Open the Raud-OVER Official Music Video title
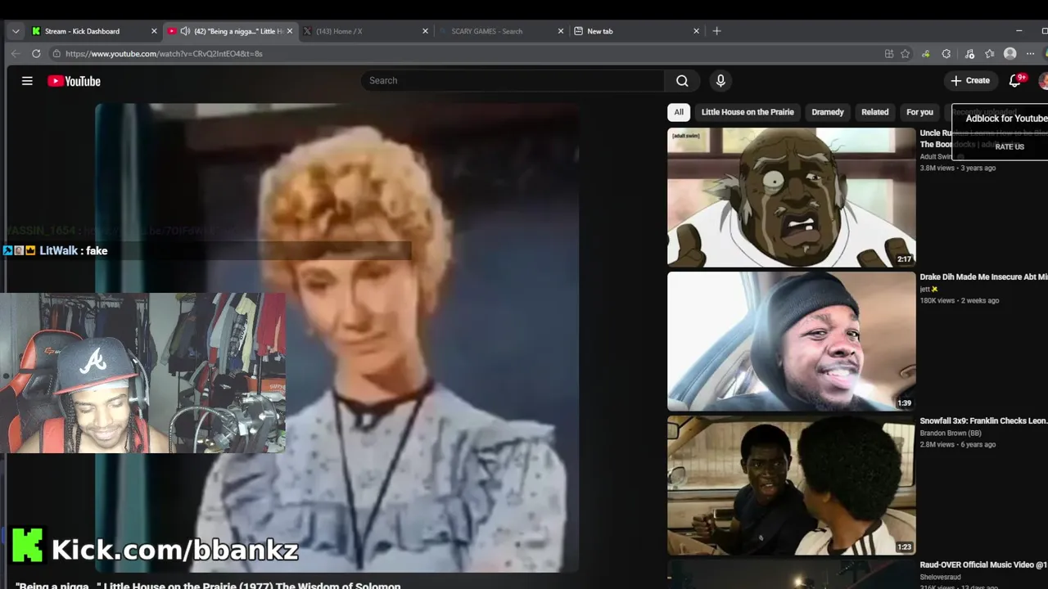Image resolution: width=1048 pixels, height=589 pixels. click(x=983, y=565)
